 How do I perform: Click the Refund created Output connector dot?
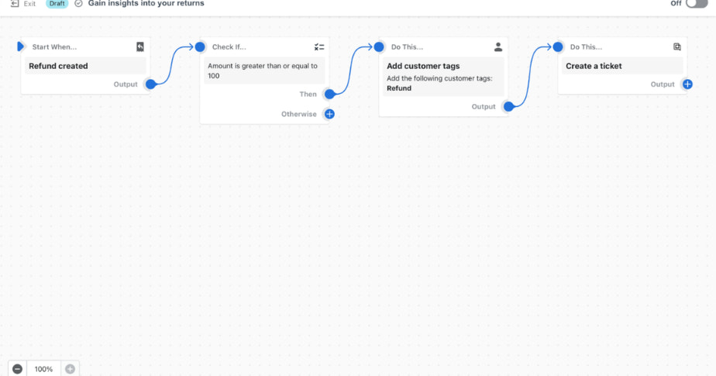150,85
